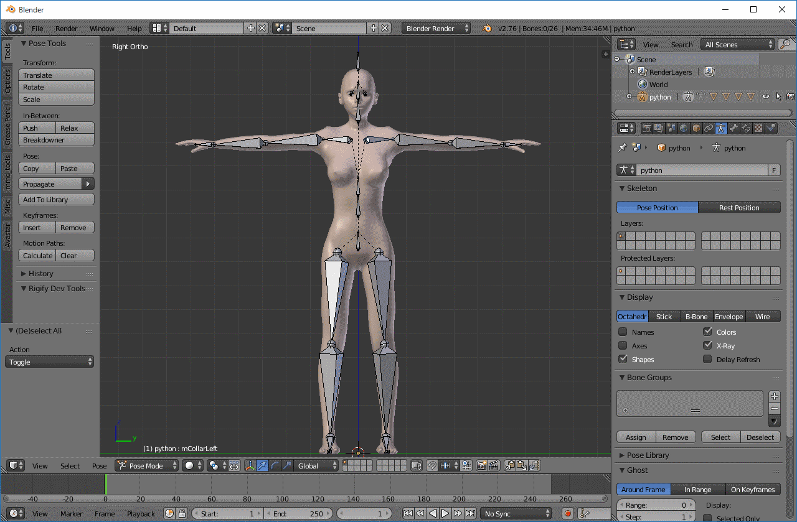Click the outliner search magnifier icon
Viewport: 797px width, 522px height.
coord(786,44)
